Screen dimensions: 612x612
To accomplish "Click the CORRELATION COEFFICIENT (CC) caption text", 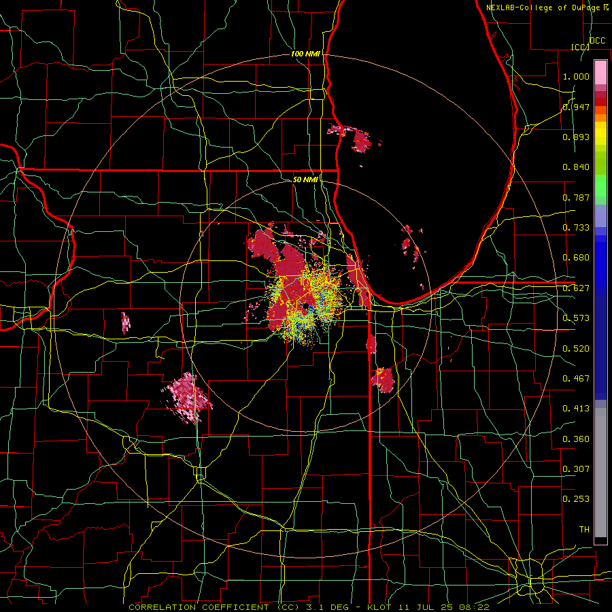I will 214,607.
